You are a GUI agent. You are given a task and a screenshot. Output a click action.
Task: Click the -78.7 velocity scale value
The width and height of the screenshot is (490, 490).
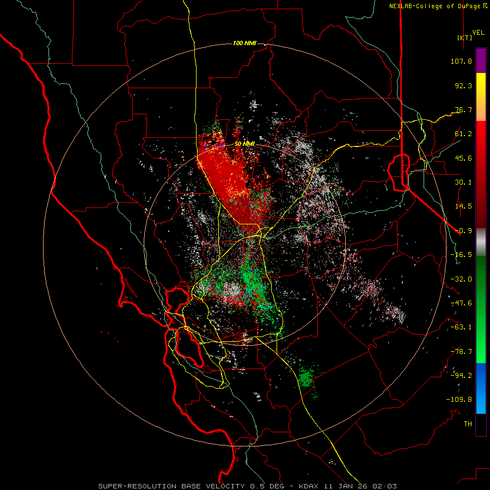tap(461, 352)
